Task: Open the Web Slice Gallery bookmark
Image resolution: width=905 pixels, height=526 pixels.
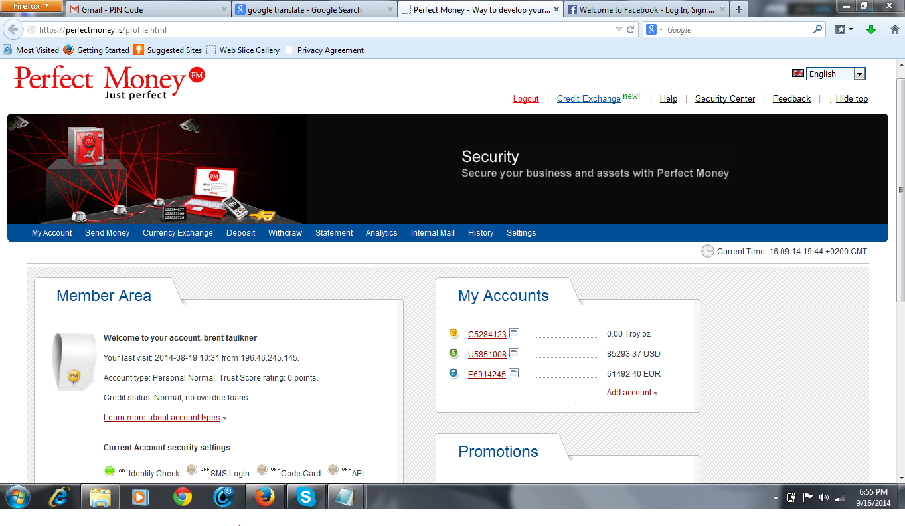Action: [x=243, y=50]
